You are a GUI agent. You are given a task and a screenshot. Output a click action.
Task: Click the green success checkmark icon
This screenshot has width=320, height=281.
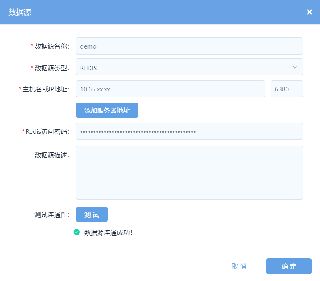click(x=77, y=232)
